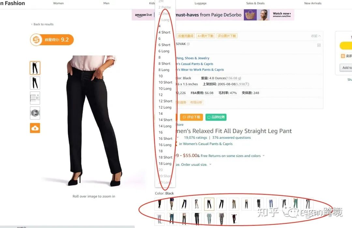Go to Sales & Deals tab
352x228 pixels.
255,3
